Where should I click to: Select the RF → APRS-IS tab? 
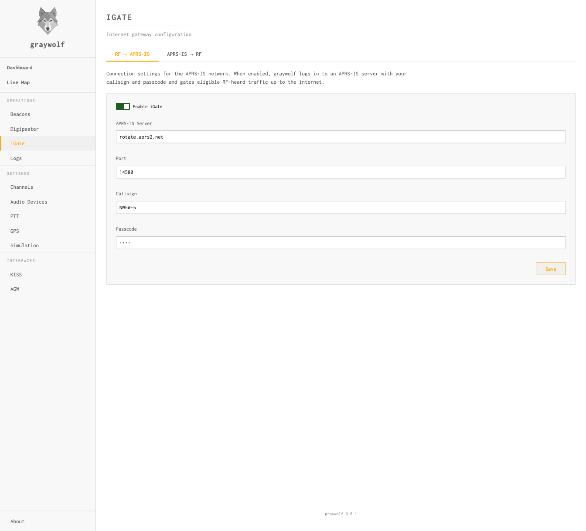132,54
